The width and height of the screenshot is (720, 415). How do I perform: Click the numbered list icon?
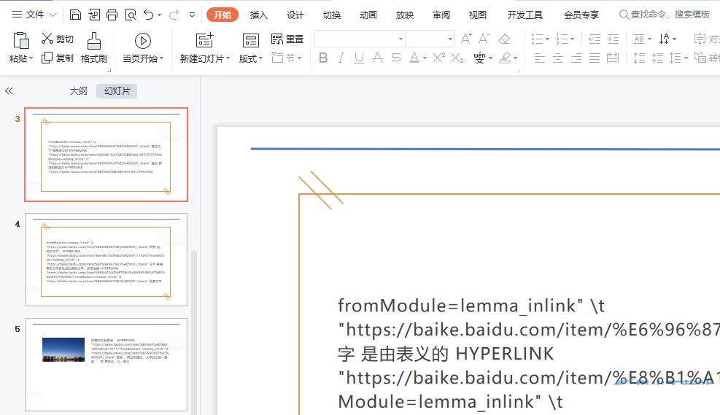click(x=562, y=39)
